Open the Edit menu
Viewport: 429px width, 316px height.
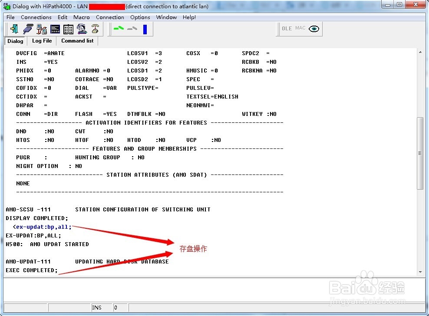(63, 17)
